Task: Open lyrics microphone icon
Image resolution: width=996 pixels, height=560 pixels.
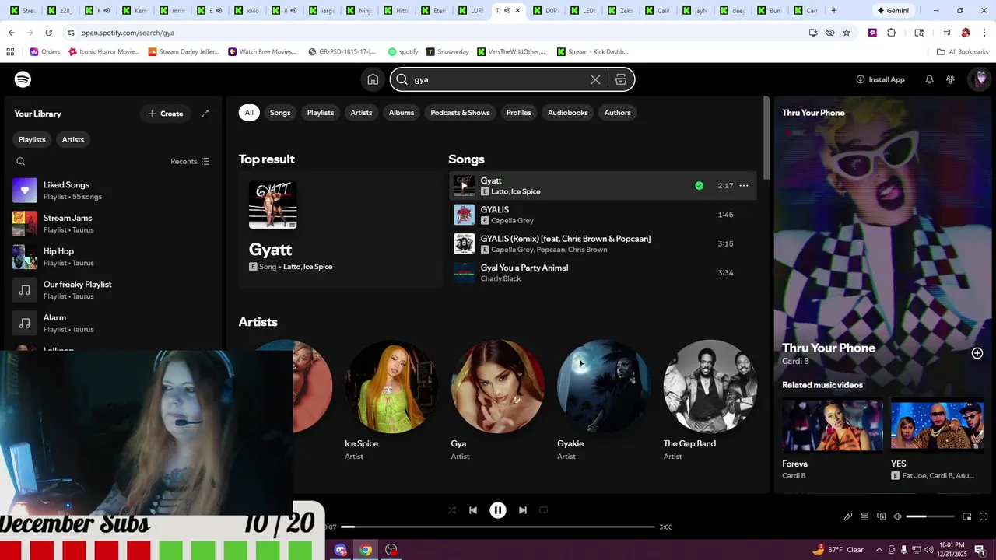Action: (x=848, y=516)
